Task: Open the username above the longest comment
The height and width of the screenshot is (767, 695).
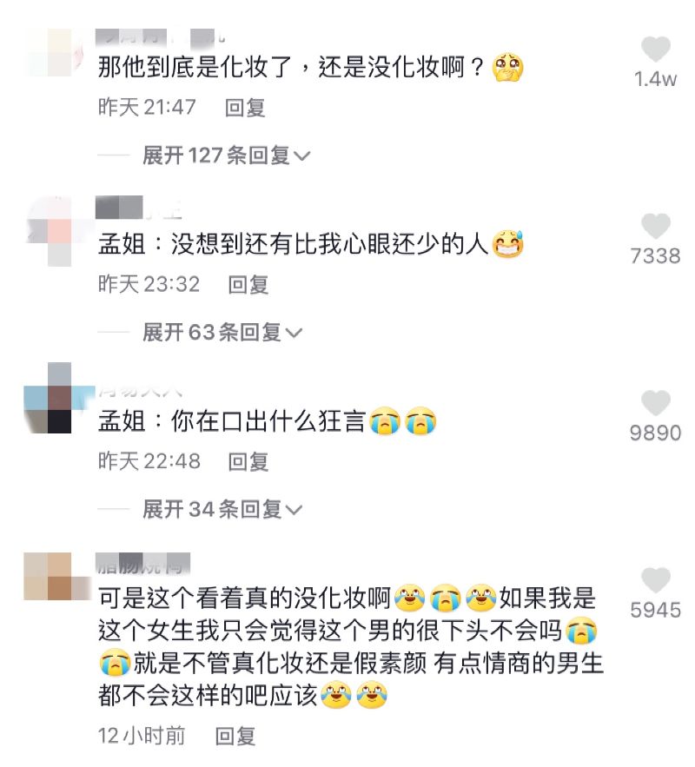Action: 142,564
